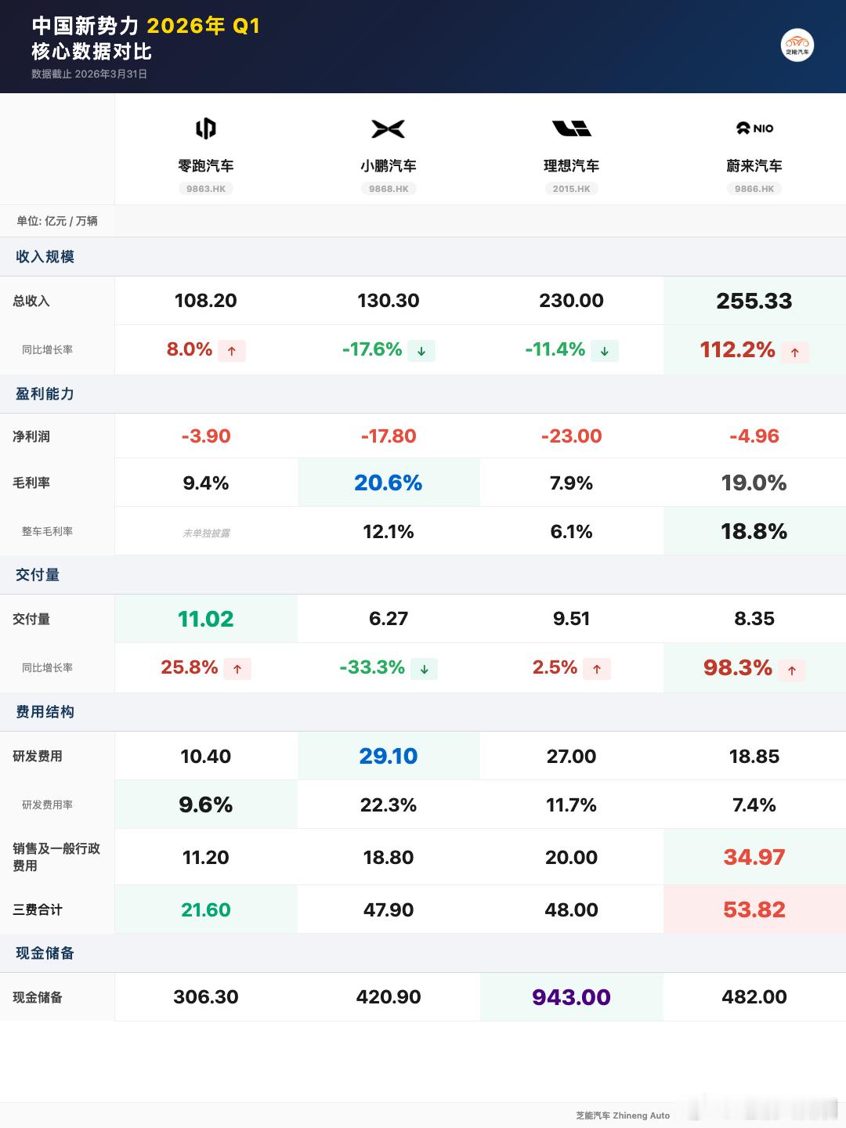Click Leapmotor deliveries value 11.02
The image size is (846, 1128).
click(206, 619)
